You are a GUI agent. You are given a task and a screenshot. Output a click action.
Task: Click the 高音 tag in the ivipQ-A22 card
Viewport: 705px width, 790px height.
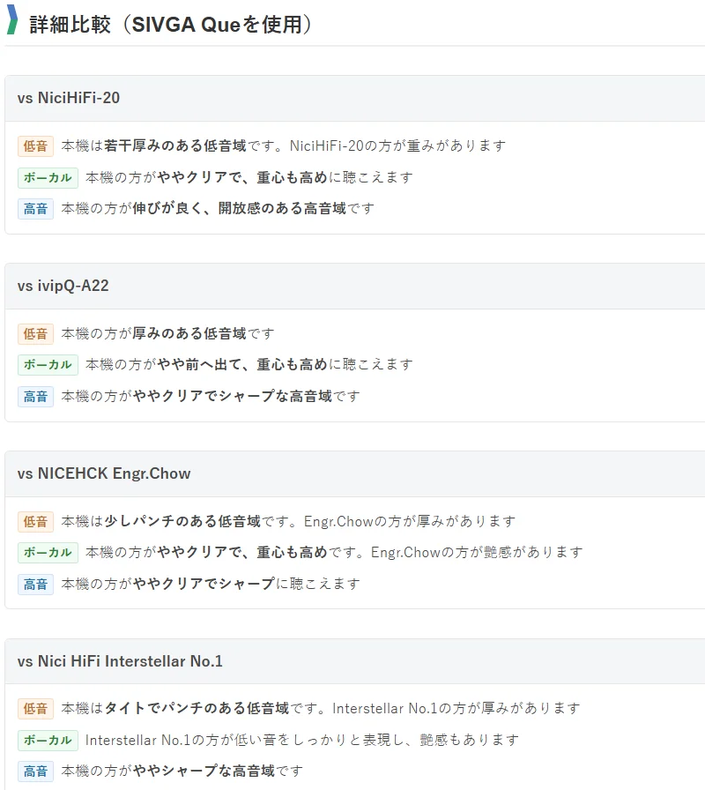click(35, 397)
